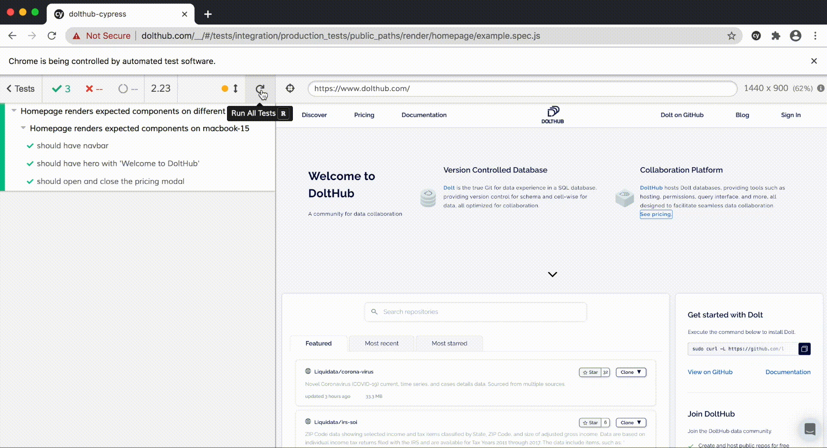The image size is (827, 448).
Task: Open the Clone dropdown for corona-virus
Action: click(631, 372)
